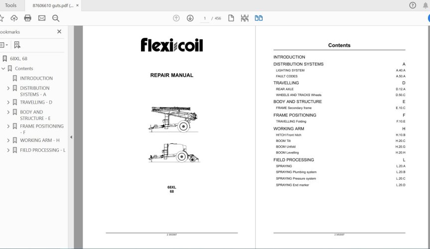Collapse the Contents bookmark tree
Image resolution: width=430 pixels, height=249 pixels.
[3, 69]
